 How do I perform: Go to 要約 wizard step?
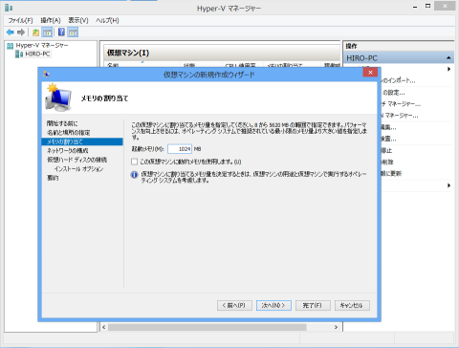[53, 178]
